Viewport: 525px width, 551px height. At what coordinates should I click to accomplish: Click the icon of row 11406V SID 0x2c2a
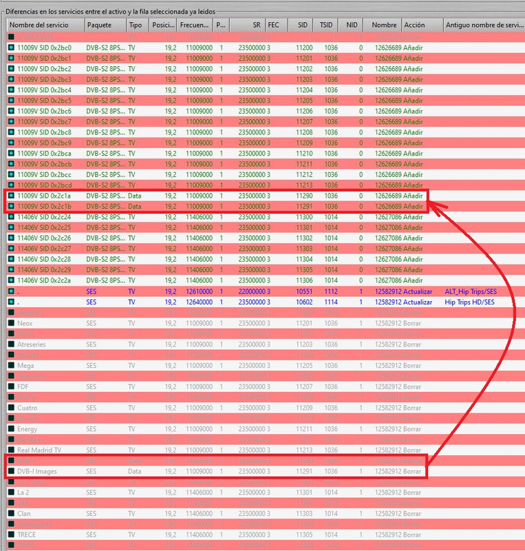tap(11, 280)
